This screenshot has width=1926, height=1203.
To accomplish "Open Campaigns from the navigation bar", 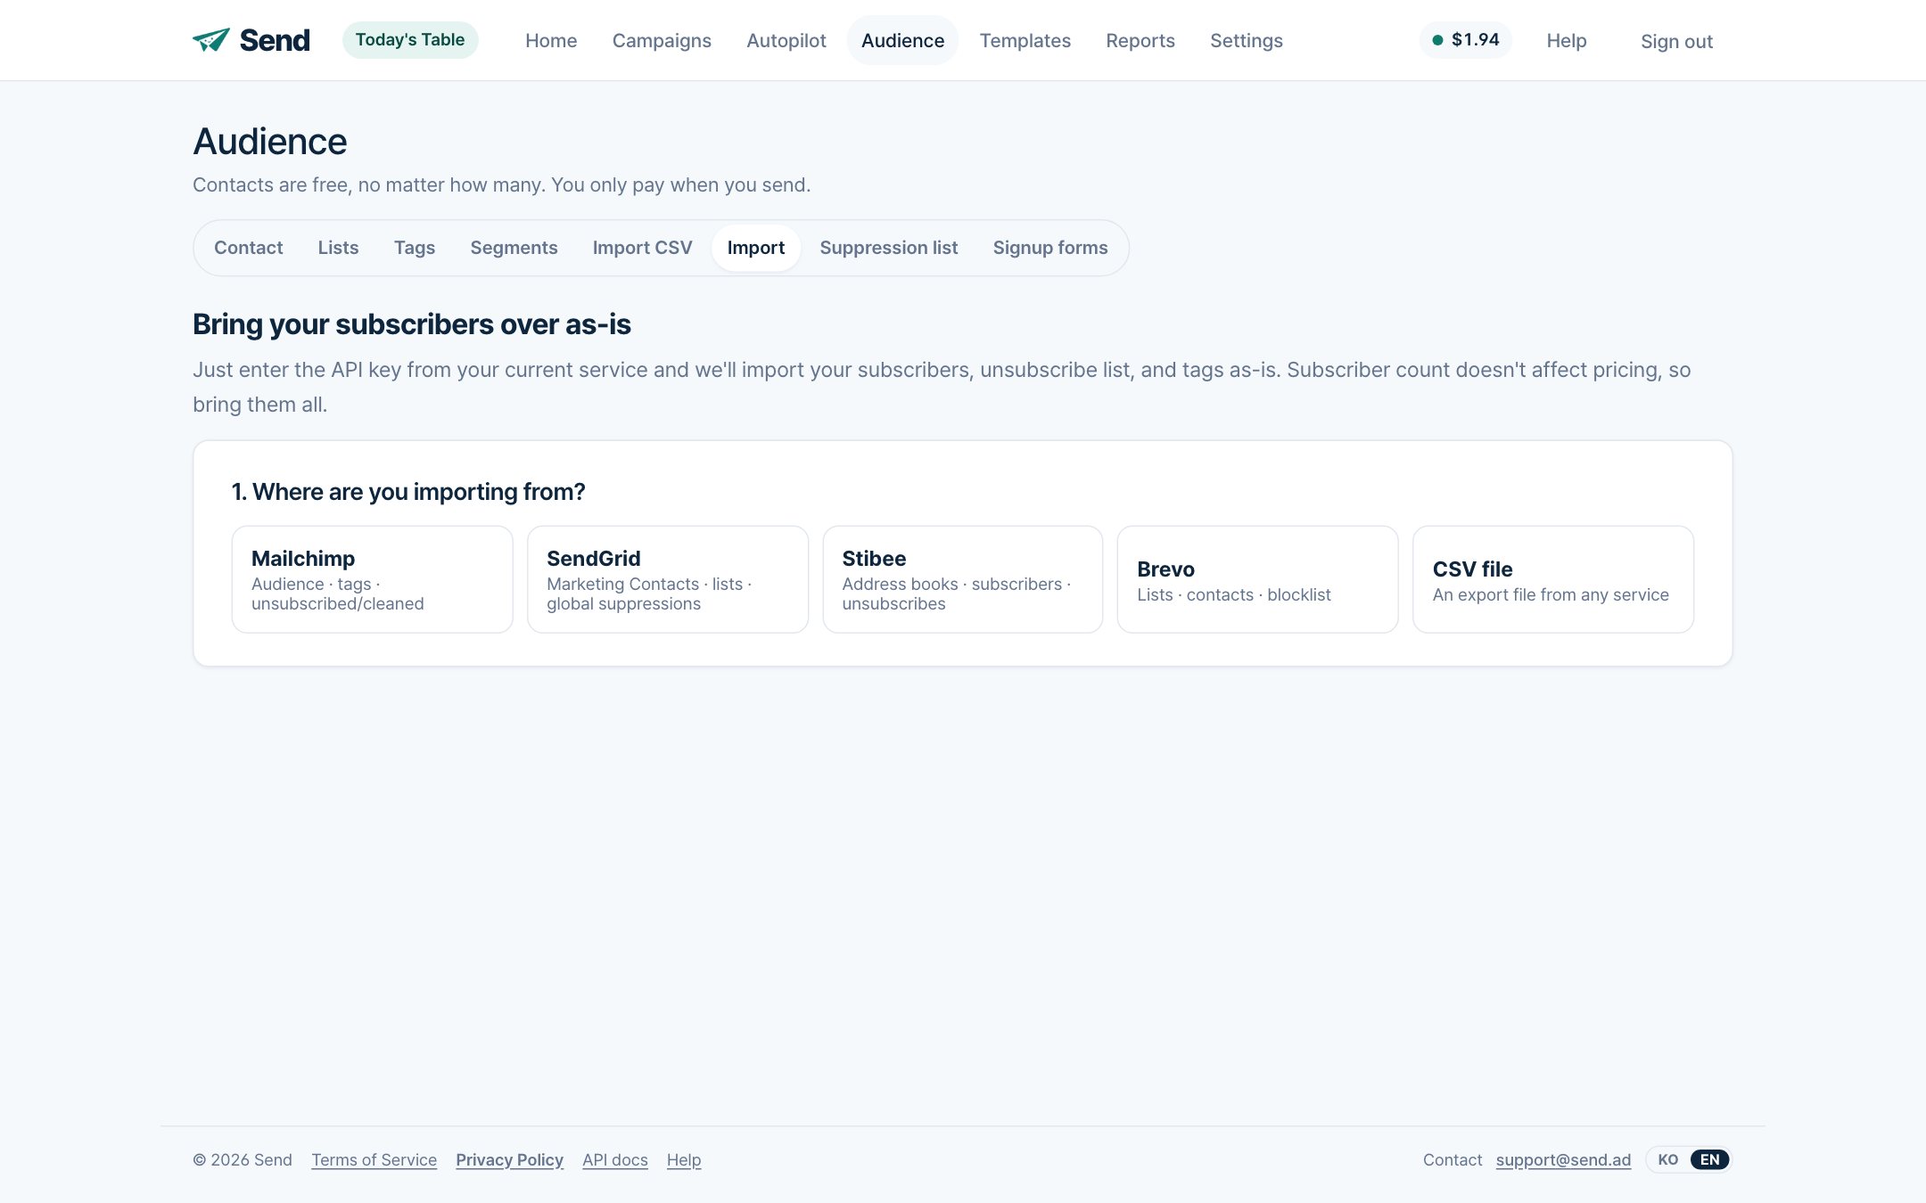I will (x=662, y=41).
